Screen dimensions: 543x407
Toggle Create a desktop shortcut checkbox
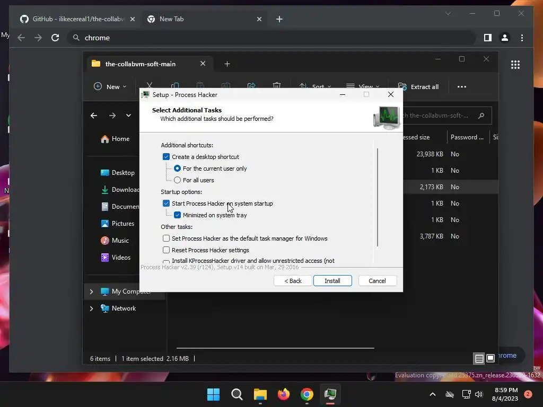click(x=166, y=157)
